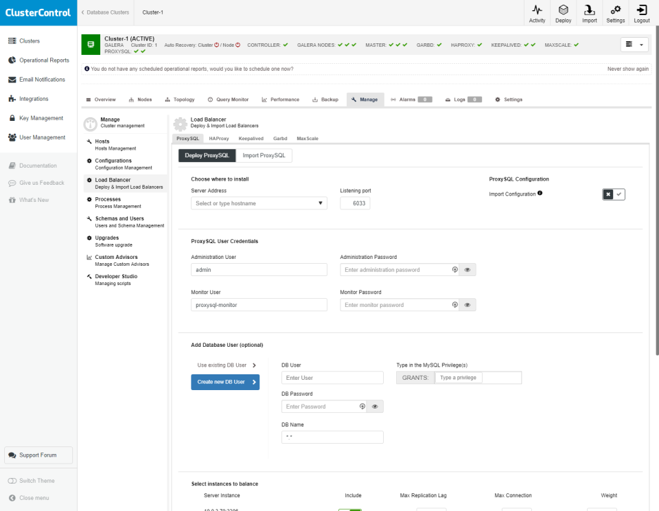Switch to the Performance tab
The image size is (659, 511).
pos(280,100)
